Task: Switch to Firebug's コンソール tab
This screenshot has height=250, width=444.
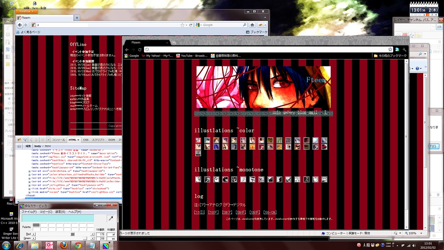Action: (59, 140)
